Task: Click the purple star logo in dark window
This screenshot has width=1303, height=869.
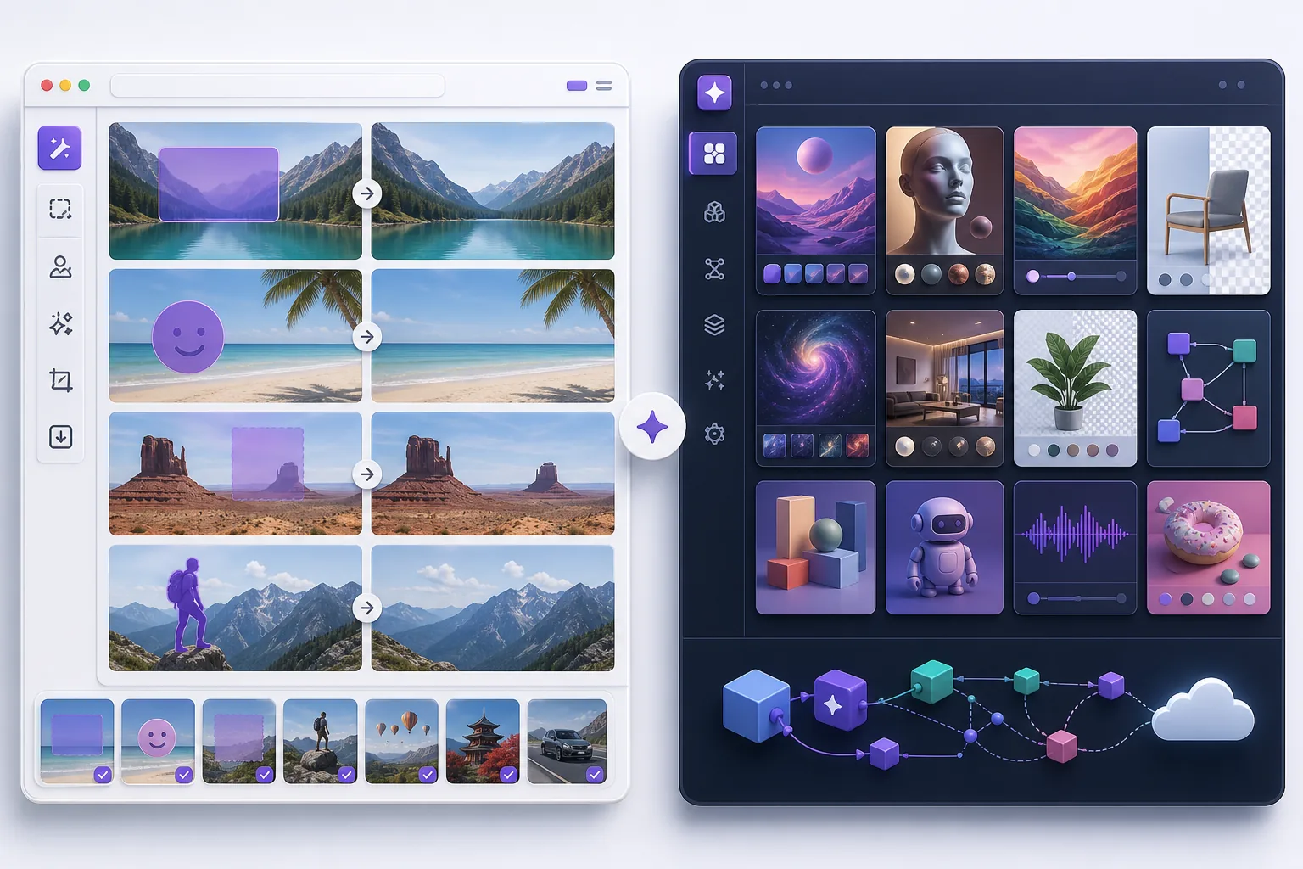Action: tap(714, 93)
